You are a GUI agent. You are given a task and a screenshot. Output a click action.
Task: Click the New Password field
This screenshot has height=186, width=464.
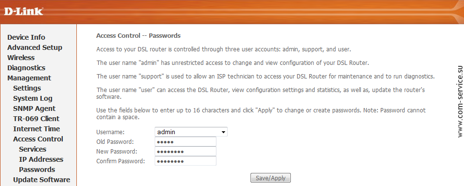coord(185,151)
